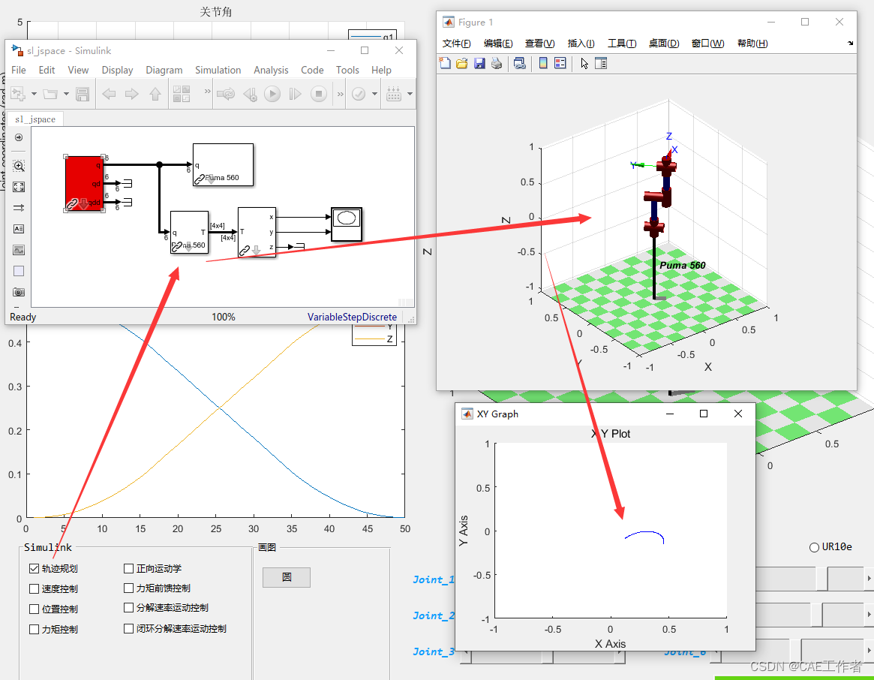Insert Legend via Figure 1 toolbar

click(560, 64)
